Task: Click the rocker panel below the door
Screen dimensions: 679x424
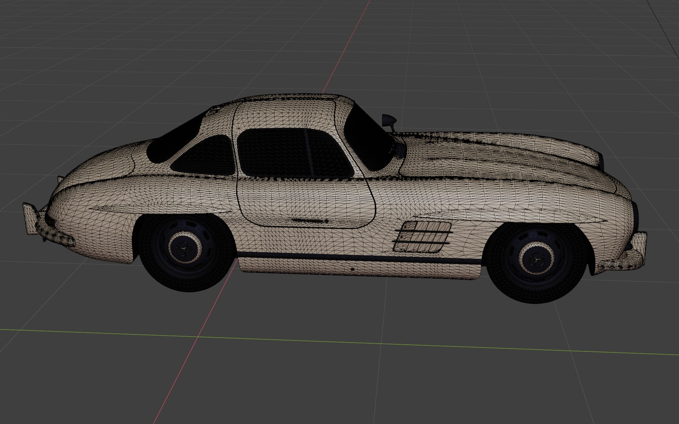Action: [360, 266]
